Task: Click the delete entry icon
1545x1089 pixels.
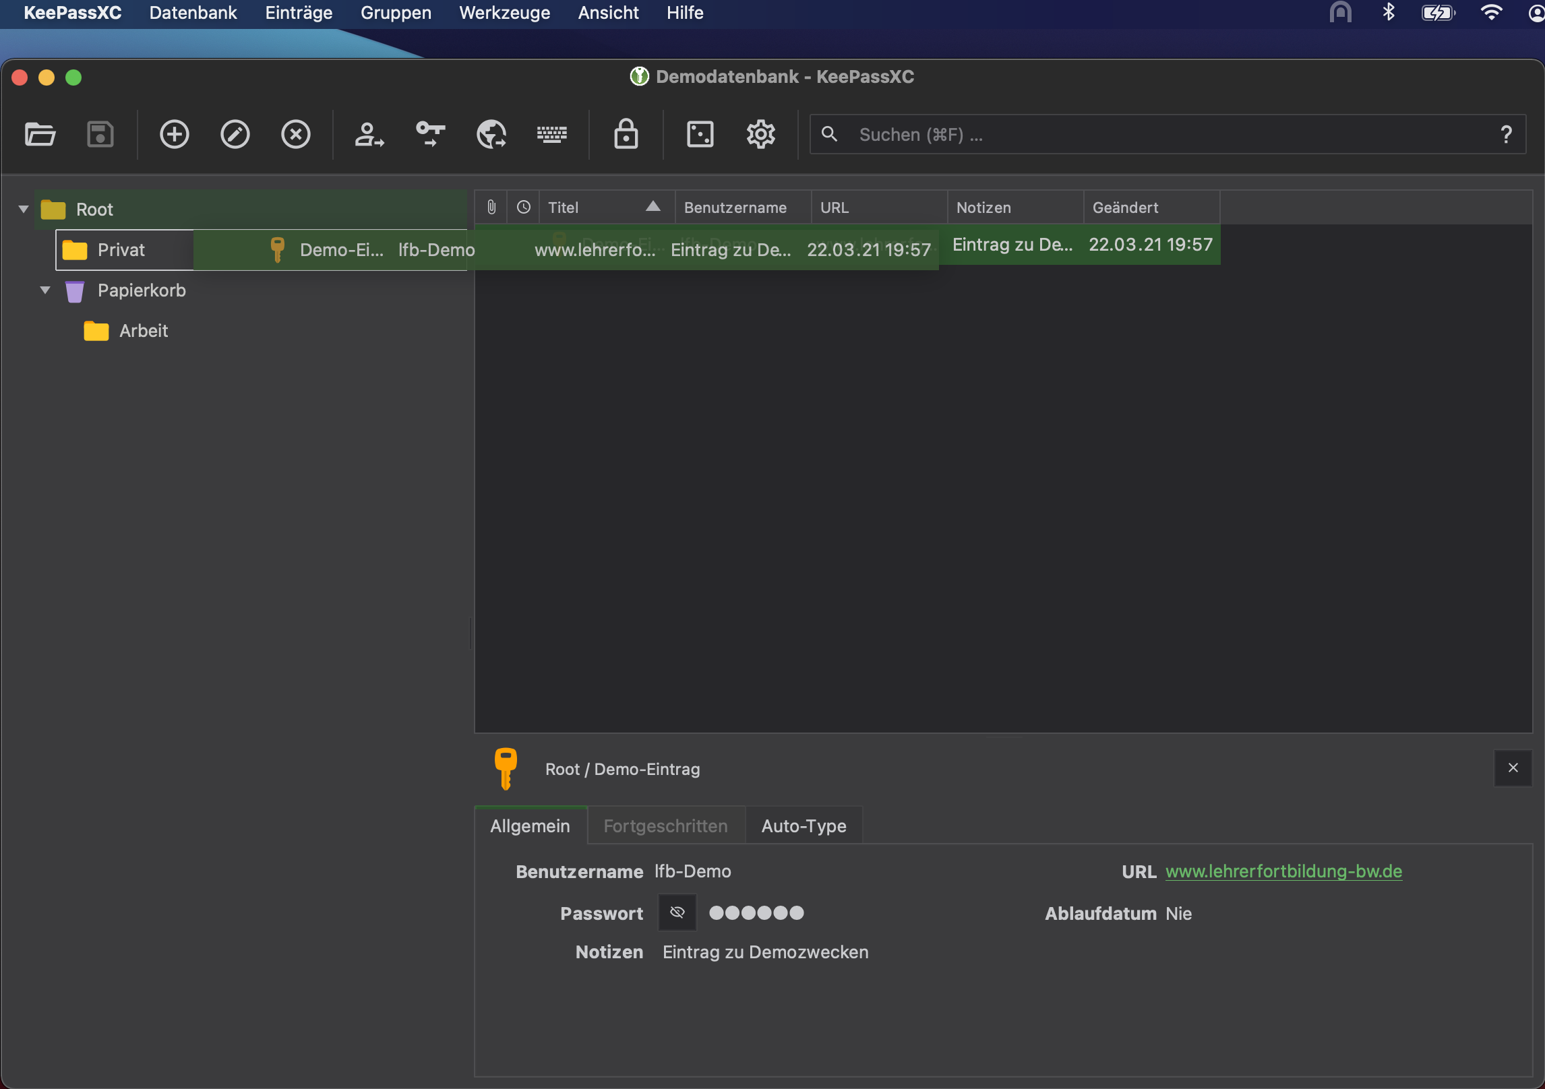Action: tap(295, 135)
